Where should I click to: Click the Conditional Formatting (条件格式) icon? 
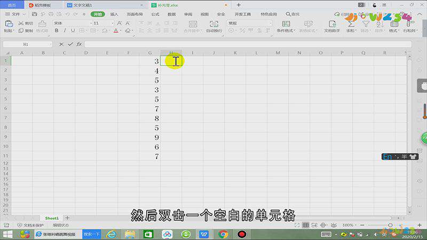pos(286,24)
